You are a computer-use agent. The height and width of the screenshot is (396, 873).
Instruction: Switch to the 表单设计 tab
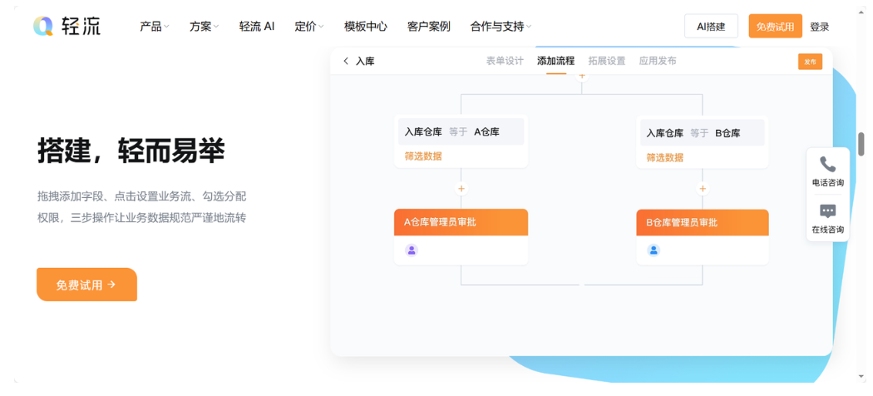click(505, 62)
